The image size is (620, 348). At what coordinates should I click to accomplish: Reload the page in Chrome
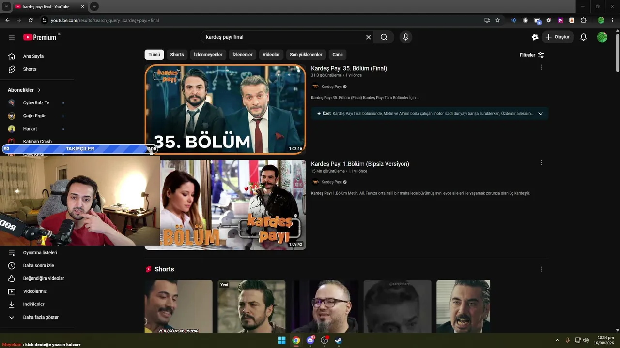tap(31, 20)
